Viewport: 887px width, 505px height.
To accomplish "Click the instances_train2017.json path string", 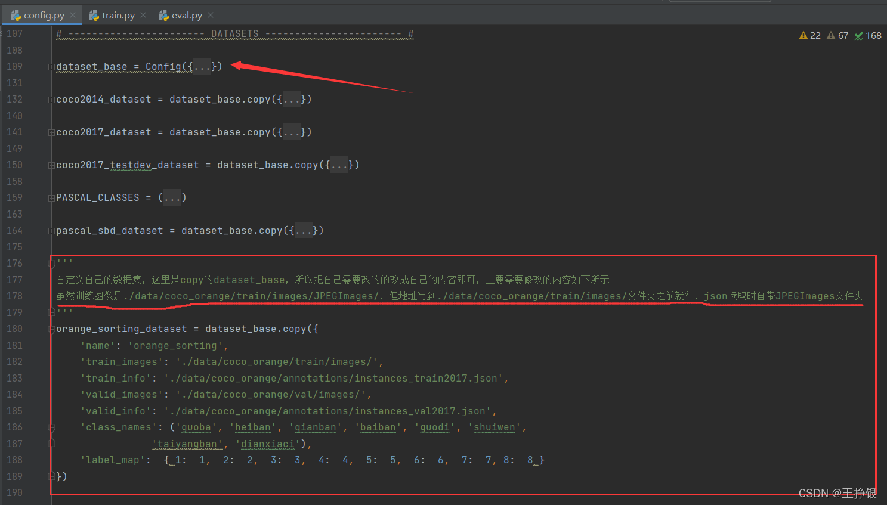I will (333, 379).
